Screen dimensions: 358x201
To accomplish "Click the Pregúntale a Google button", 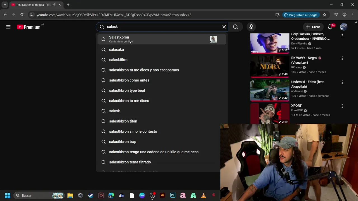I will 301,15.
